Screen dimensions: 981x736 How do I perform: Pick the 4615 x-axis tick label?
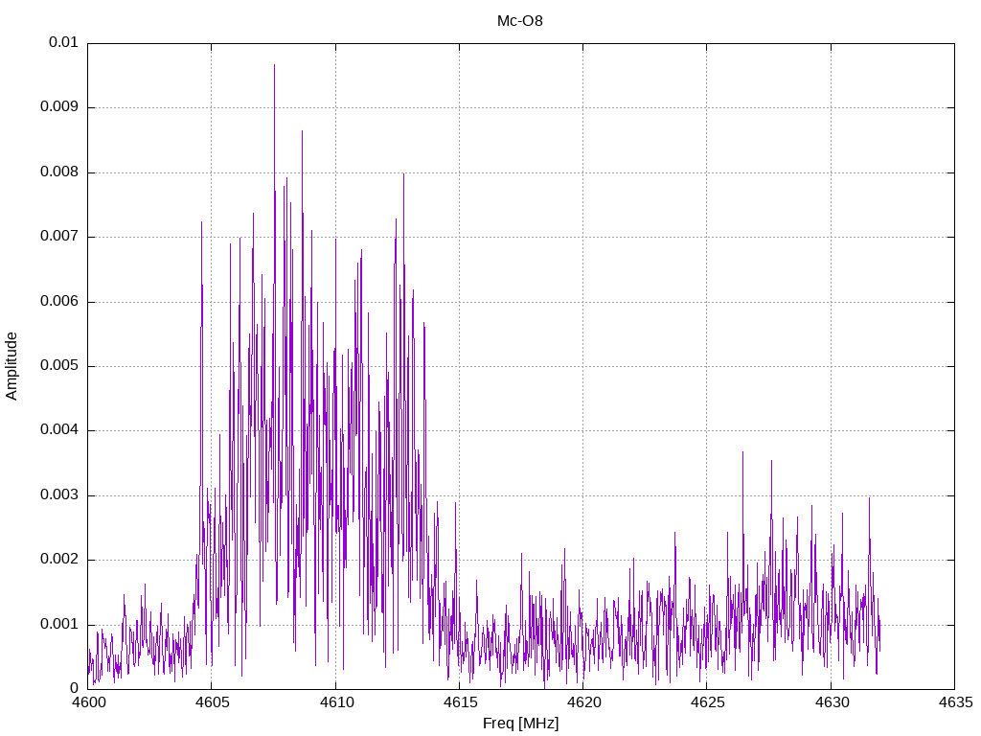(459, 702)
